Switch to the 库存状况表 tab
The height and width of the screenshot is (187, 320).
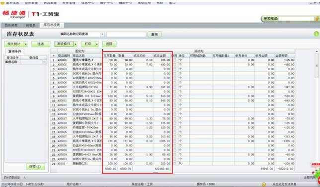coord(52,25)
